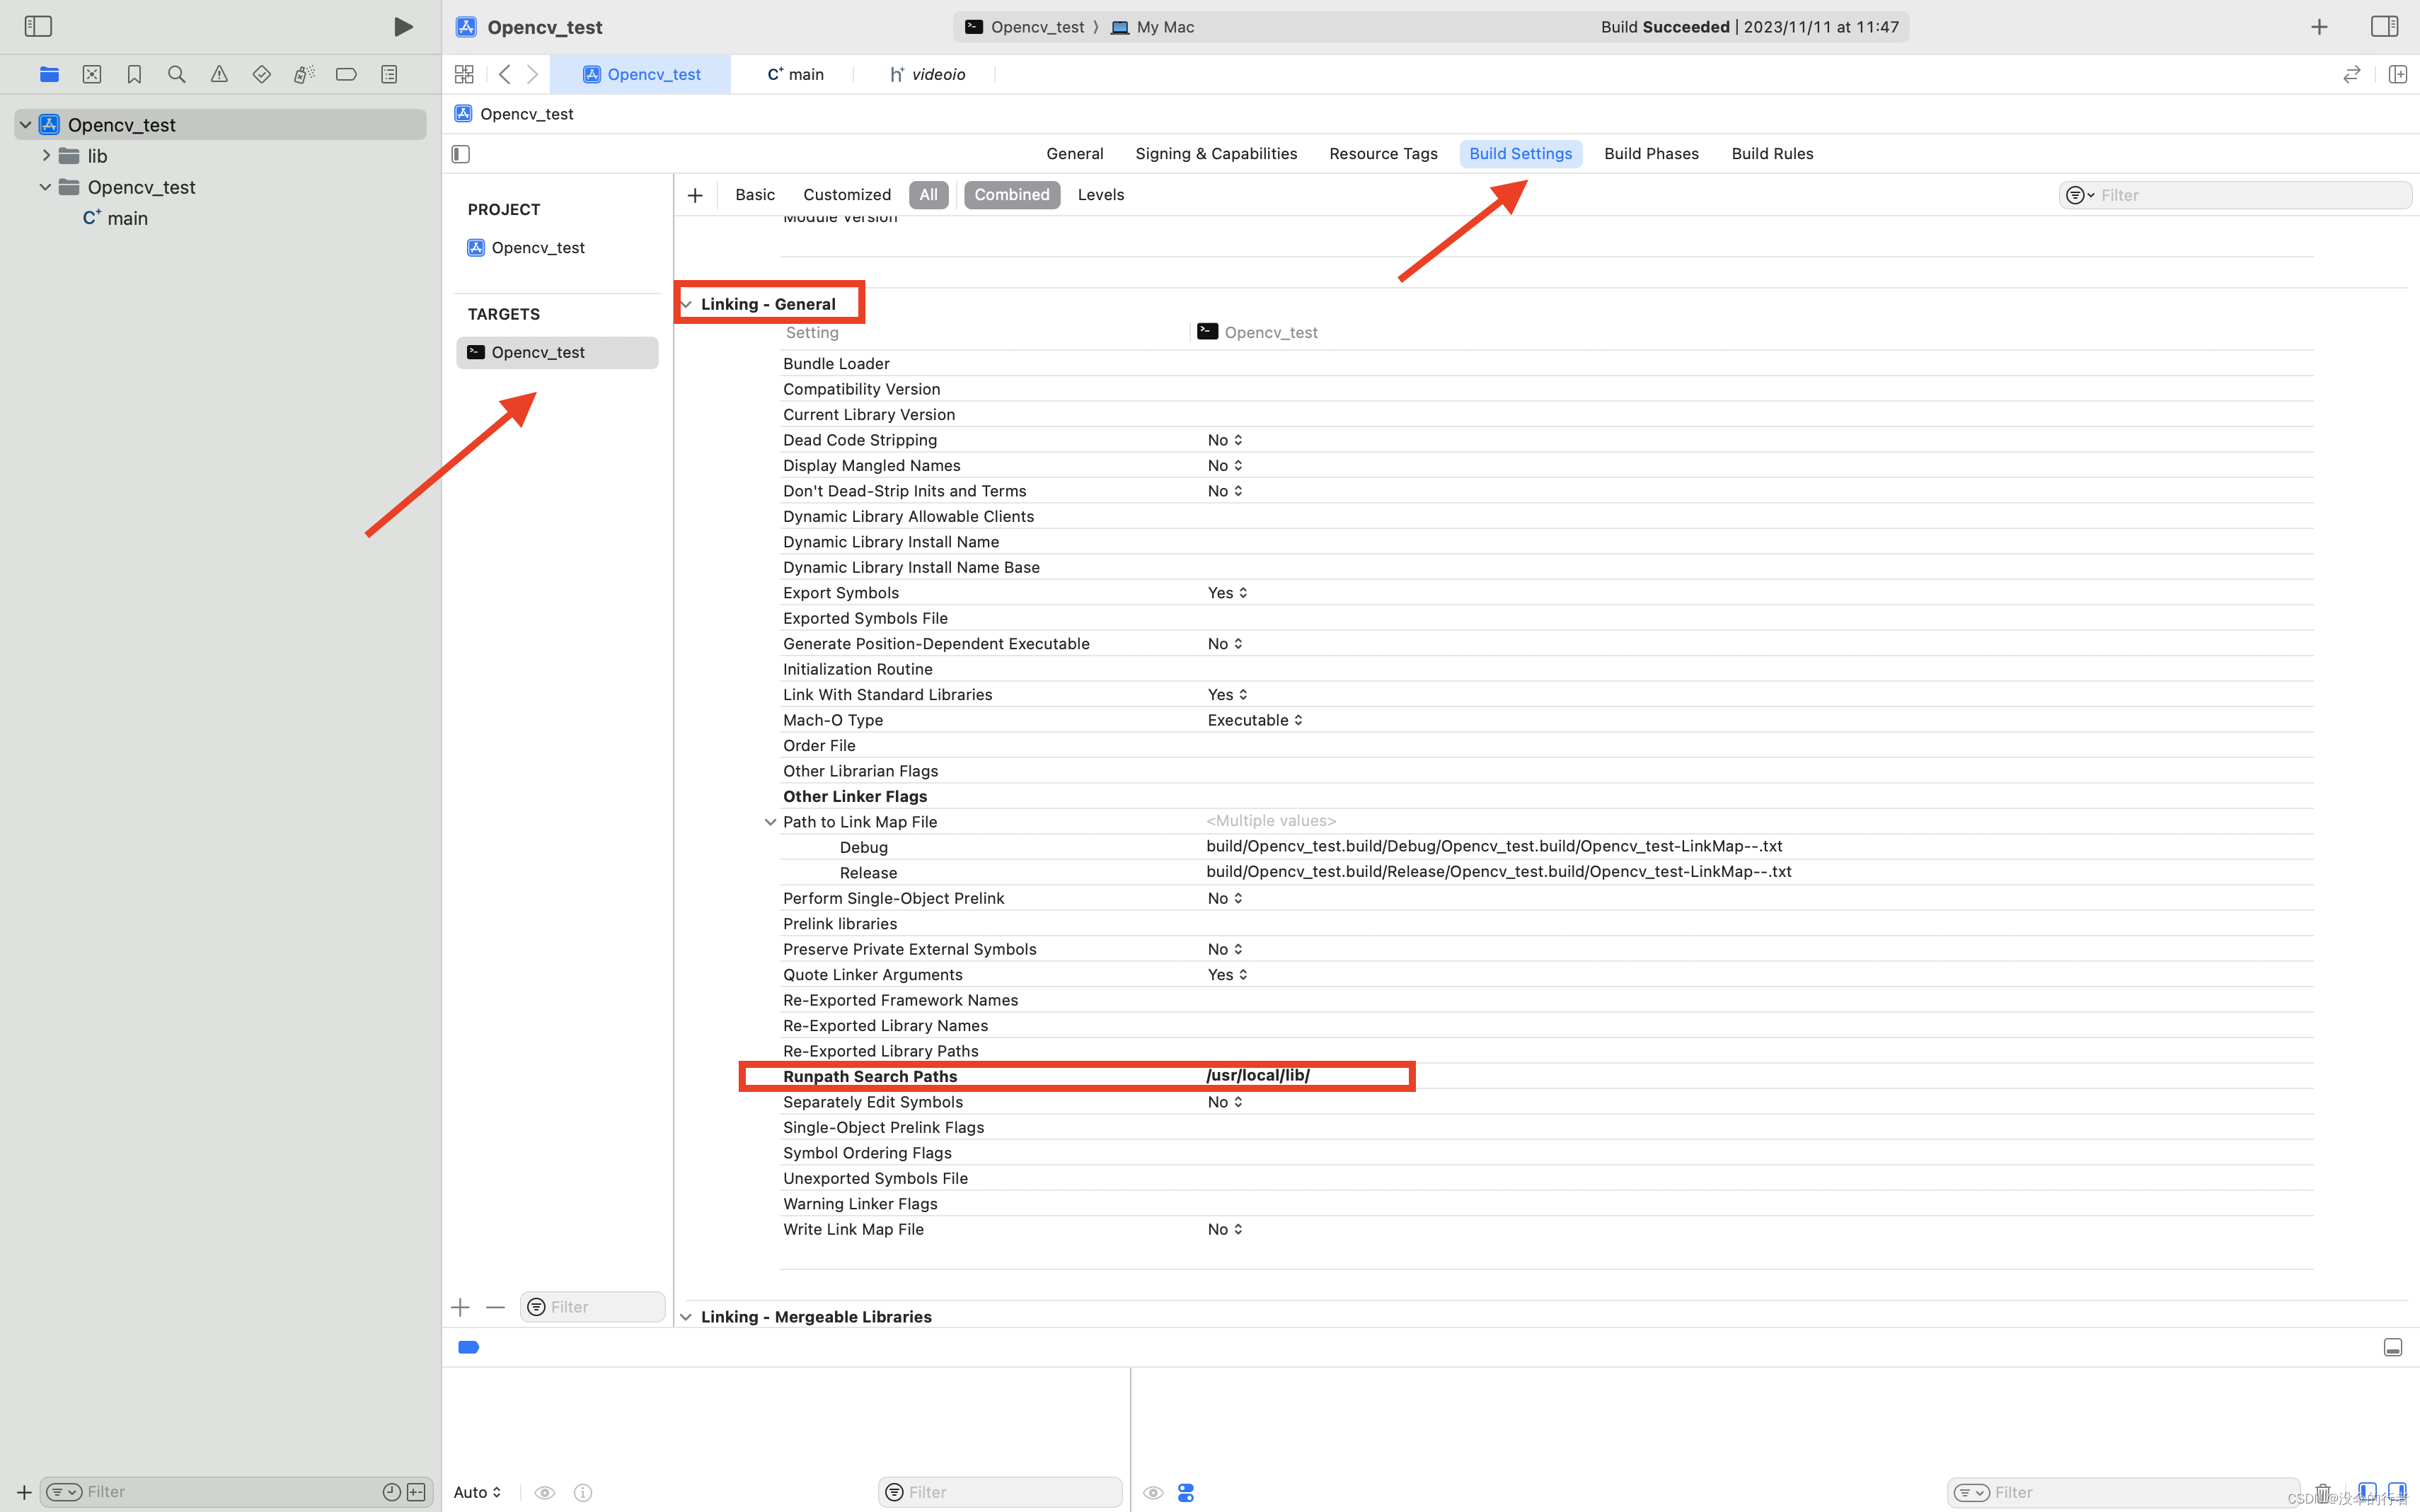Open the Project navigator folder icon

point(49,74)
